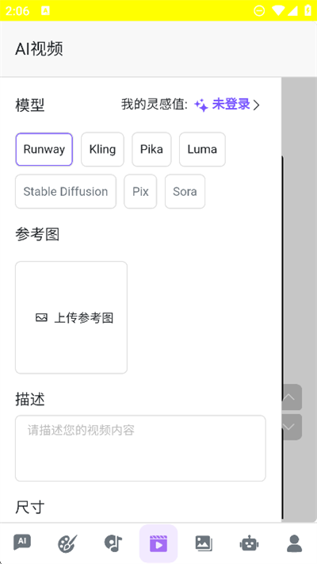The height and width of the screenshot is (564, 317).
Task: Select the Pika model option
Action: click(151, 149)
